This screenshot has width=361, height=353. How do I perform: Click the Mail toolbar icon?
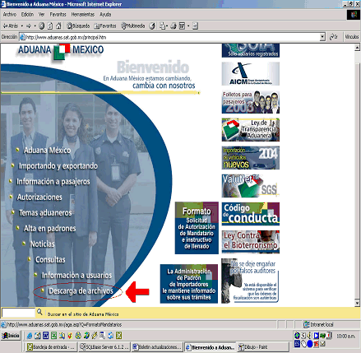coord(163,26)
